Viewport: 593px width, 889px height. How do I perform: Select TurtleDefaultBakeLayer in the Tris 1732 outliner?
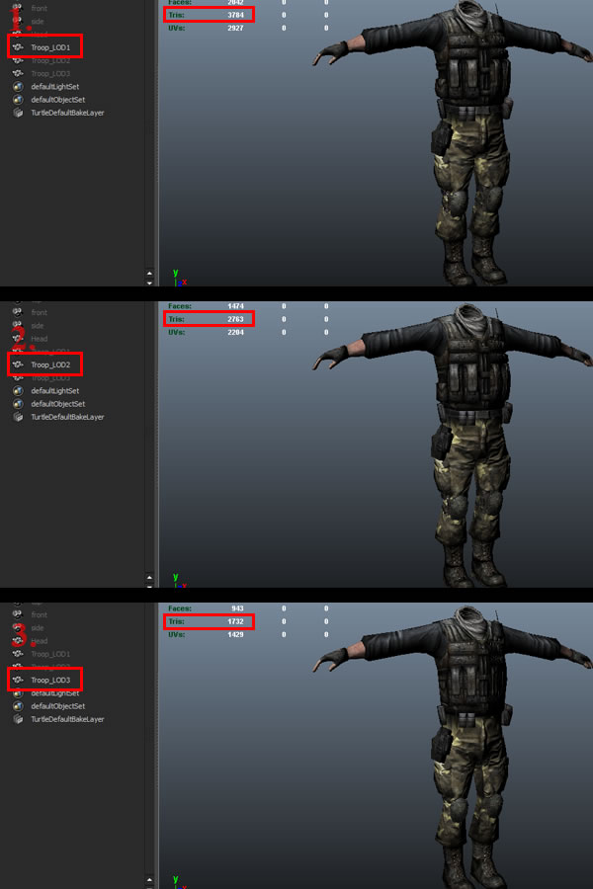point(67,719)
